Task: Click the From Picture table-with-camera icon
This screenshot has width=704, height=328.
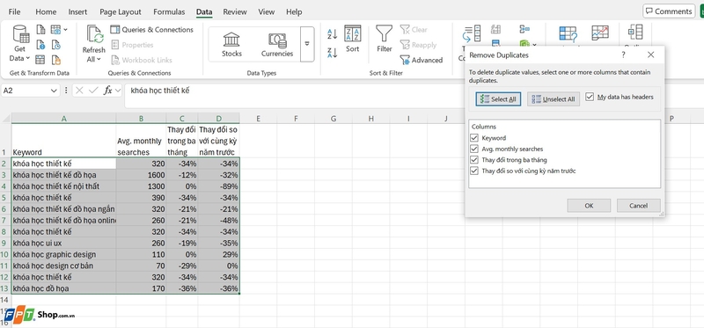Action: [55, 30]
